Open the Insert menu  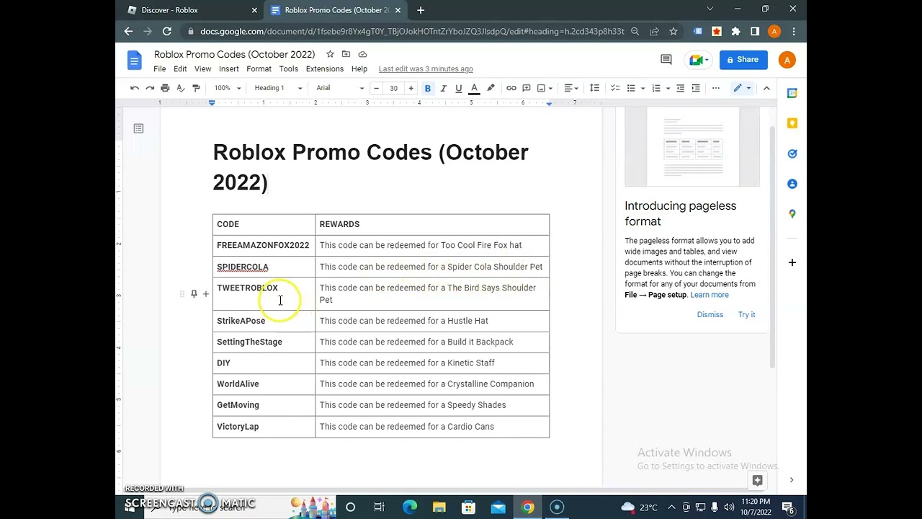(x=229, y=68)
